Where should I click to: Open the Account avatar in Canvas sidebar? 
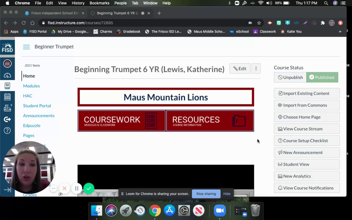(x=7, y=64)
